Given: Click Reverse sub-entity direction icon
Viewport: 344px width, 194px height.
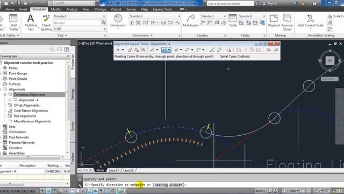Looking at the screenshot, I should [219, 50].
